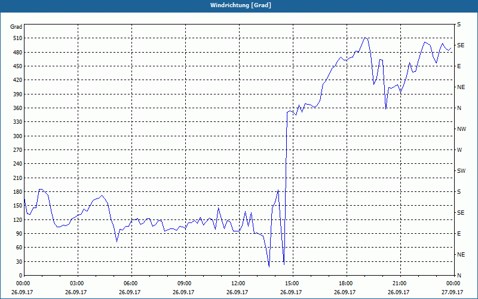The image size is (478, 299).
Task: Click the 03:00 time label
Action: [78, 283]
